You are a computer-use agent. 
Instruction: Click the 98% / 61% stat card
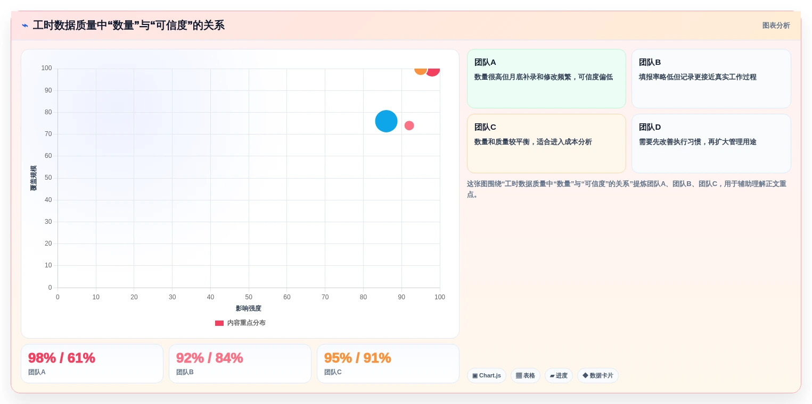pyautogui.click(x=92, y=364)
